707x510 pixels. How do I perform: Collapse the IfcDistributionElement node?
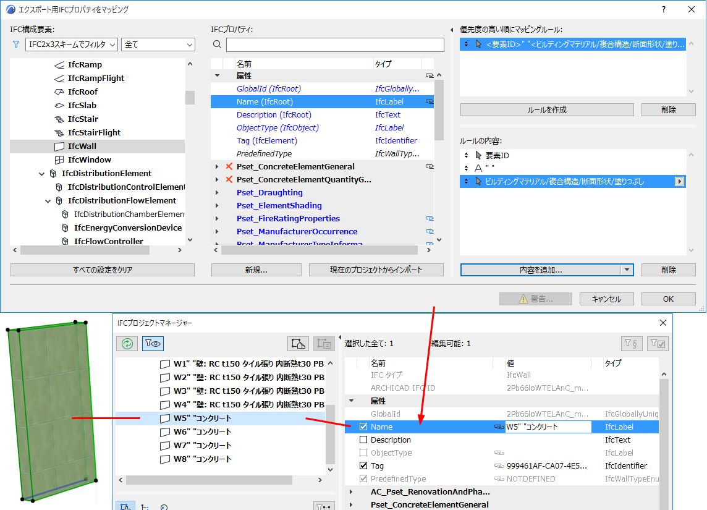[42, 174]
